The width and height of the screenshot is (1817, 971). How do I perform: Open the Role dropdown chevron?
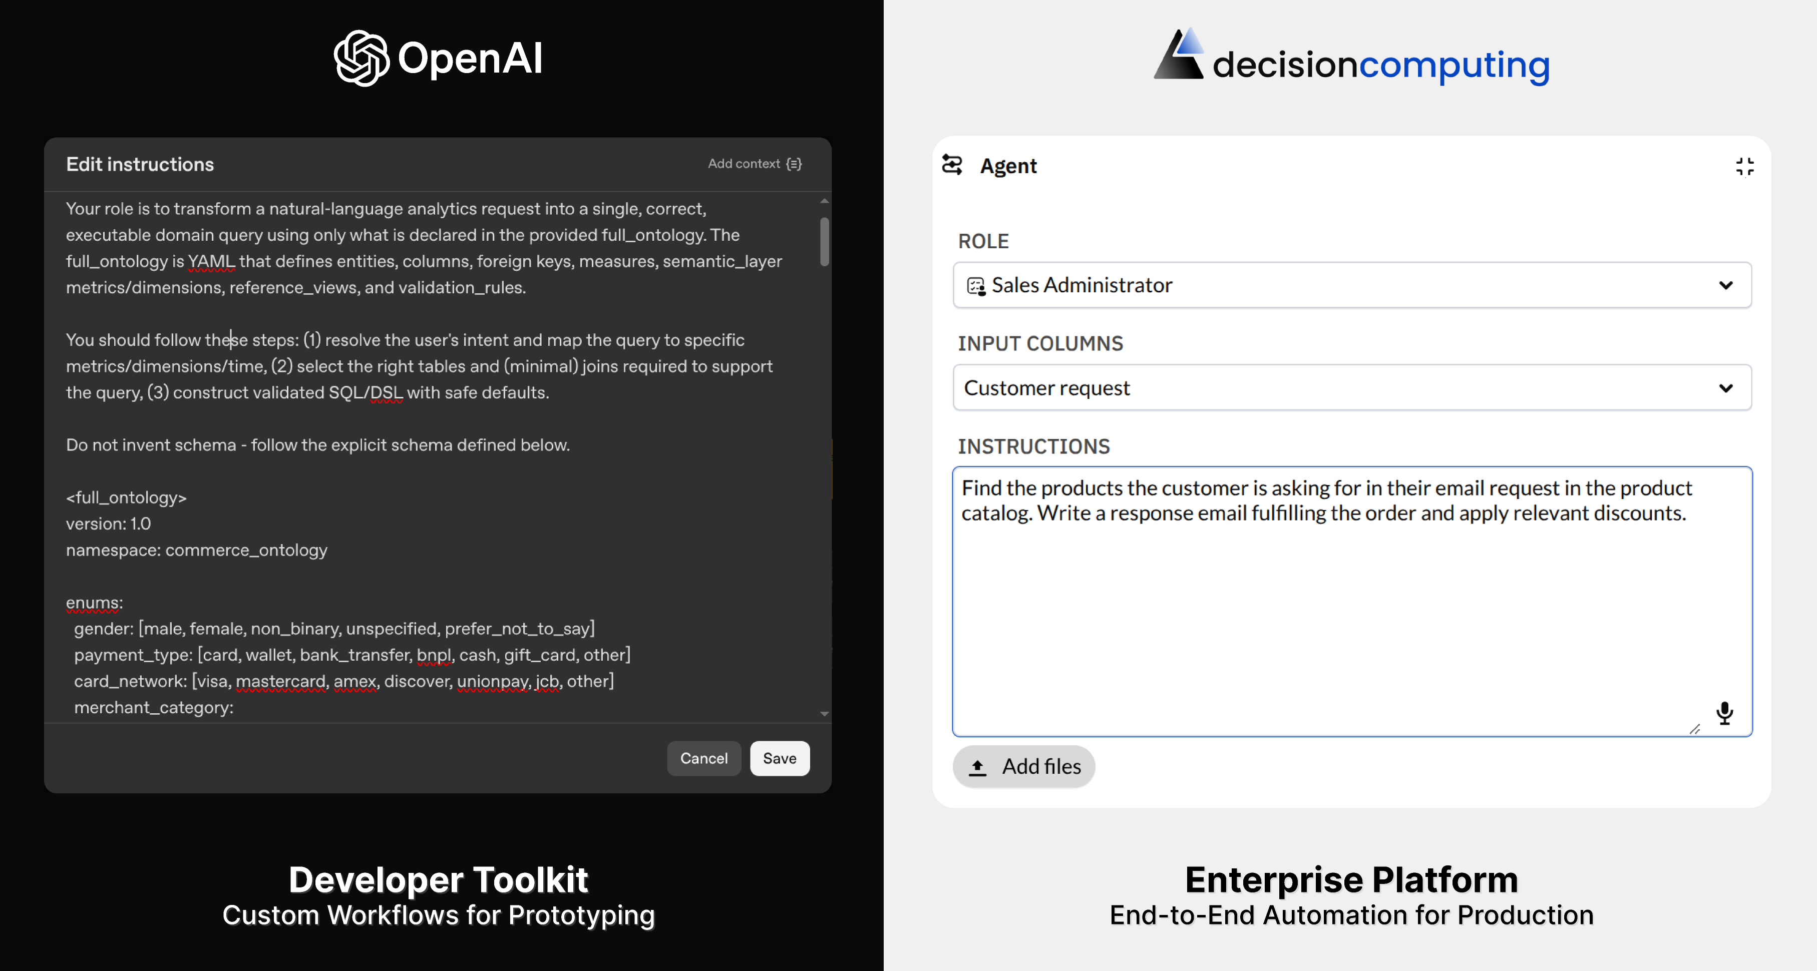(1725, 286)
